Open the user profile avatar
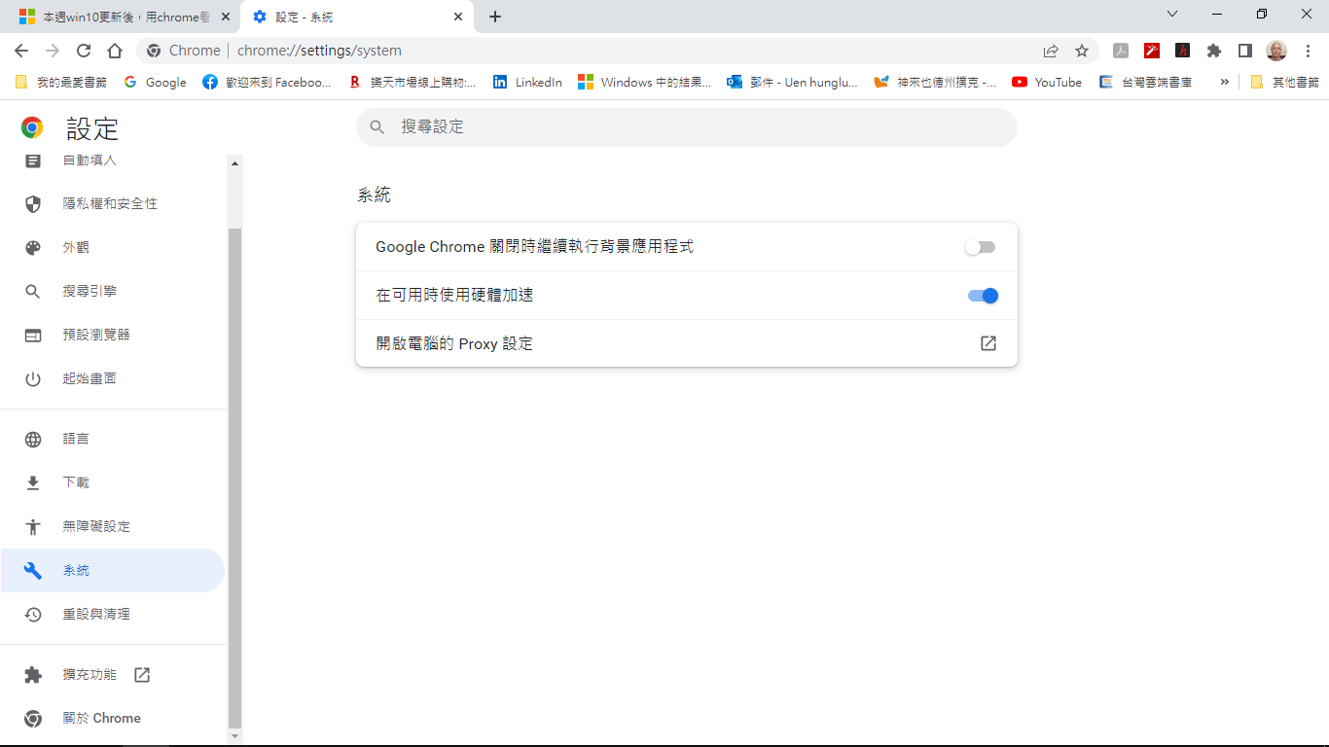The height and width of the screenshot is (747, 1329). point(1276,51)
